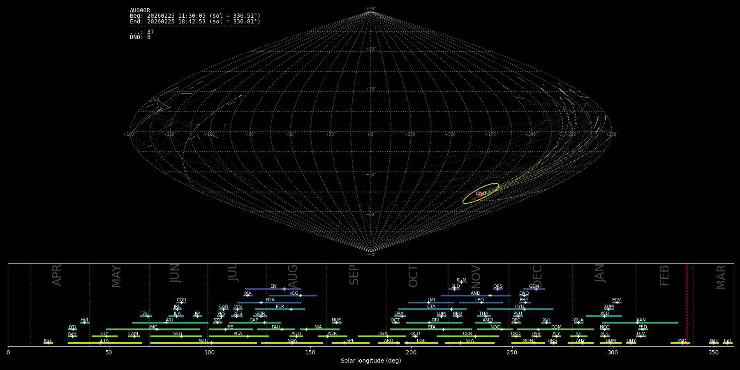Click the STA shower label in timeline
740x370 pixels.
tap(431, 327)
